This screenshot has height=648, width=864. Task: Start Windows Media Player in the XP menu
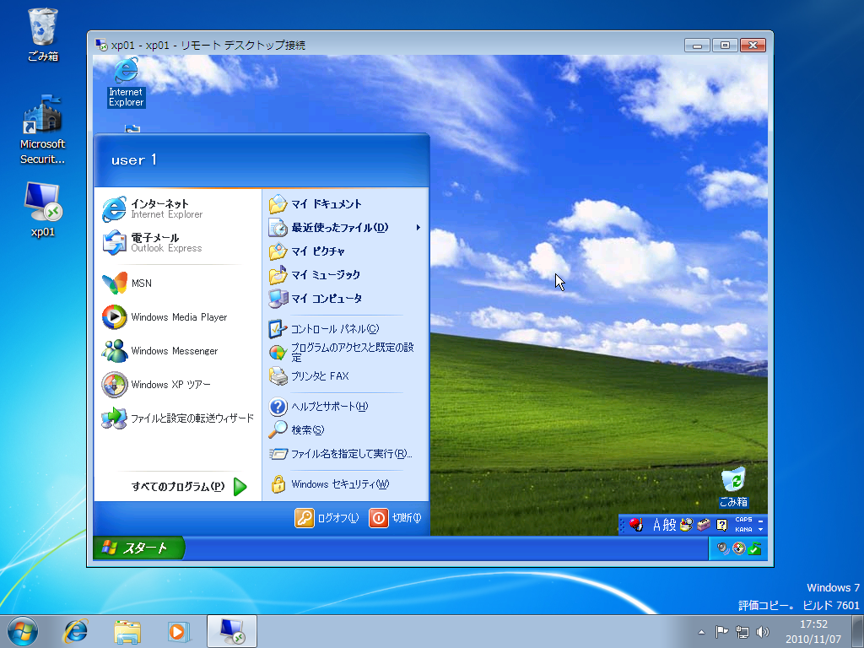point(178,317)
